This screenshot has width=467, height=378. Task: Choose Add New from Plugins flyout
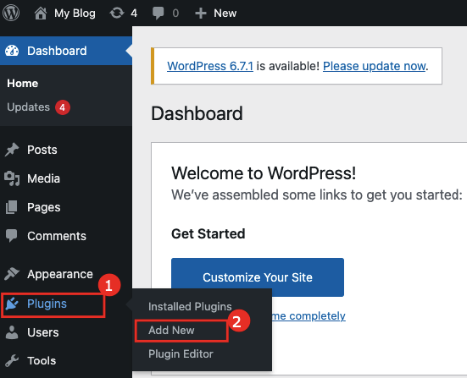tap(171, 330)
